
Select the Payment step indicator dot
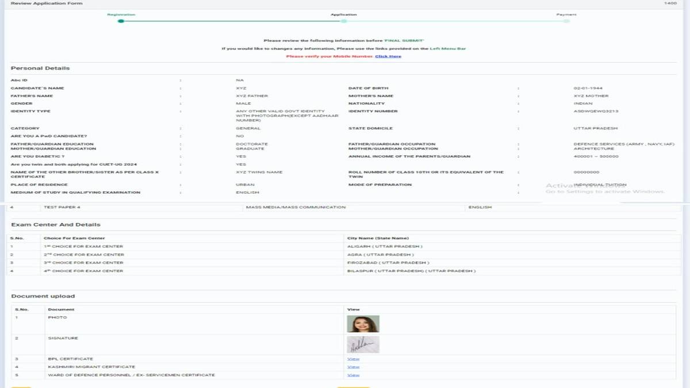(566, 20)
